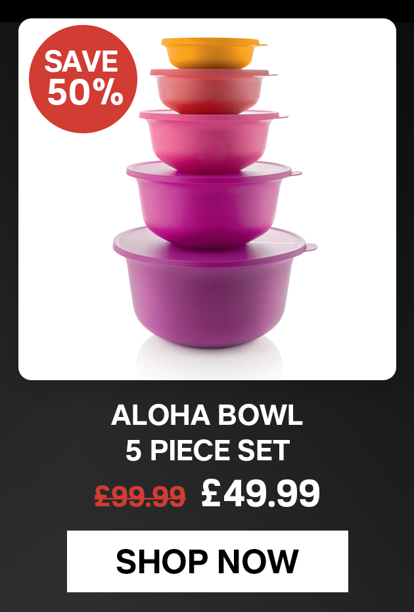The width and height of the screenshot is (414, 612).
Task: Click the SHOP NOW button
Action: (208, 561)
